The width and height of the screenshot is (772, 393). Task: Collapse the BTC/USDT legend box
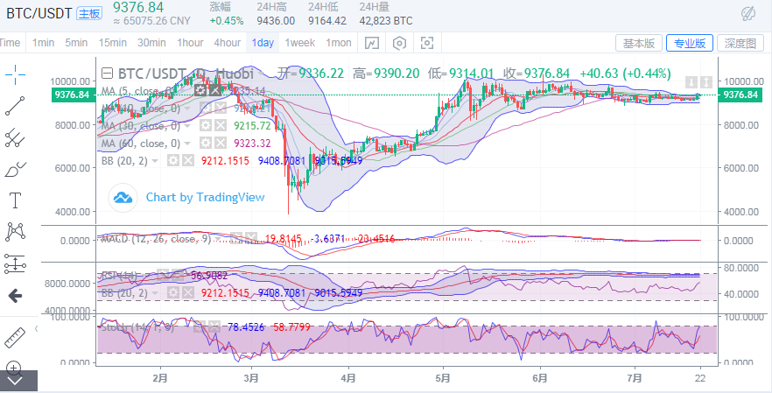click(x=106, y=74)
